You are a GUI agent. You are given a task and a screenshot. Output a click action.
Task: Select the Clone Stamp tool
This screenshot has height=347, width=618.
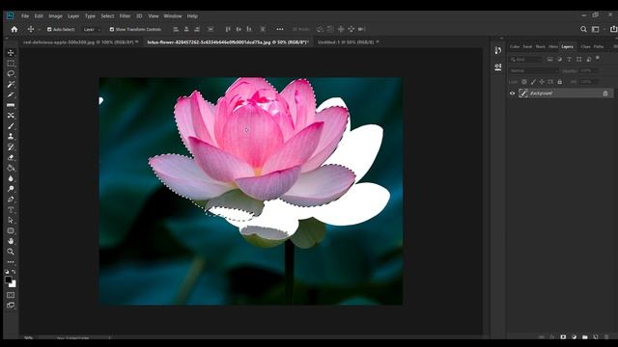[x=11, y=137]
